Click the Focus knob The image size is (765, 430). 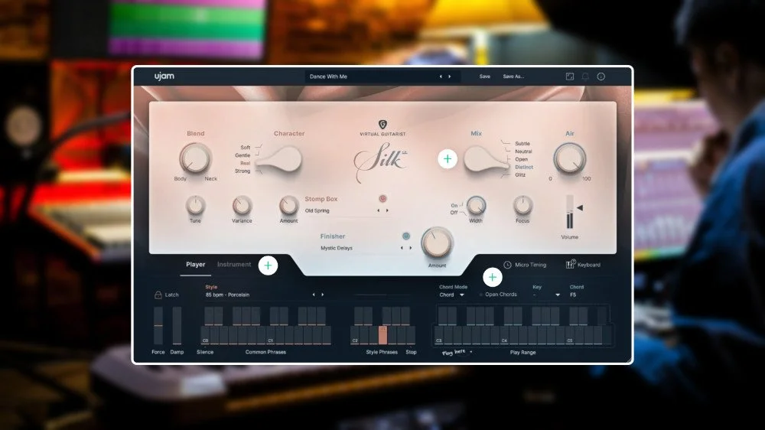(x=522, y=206)
